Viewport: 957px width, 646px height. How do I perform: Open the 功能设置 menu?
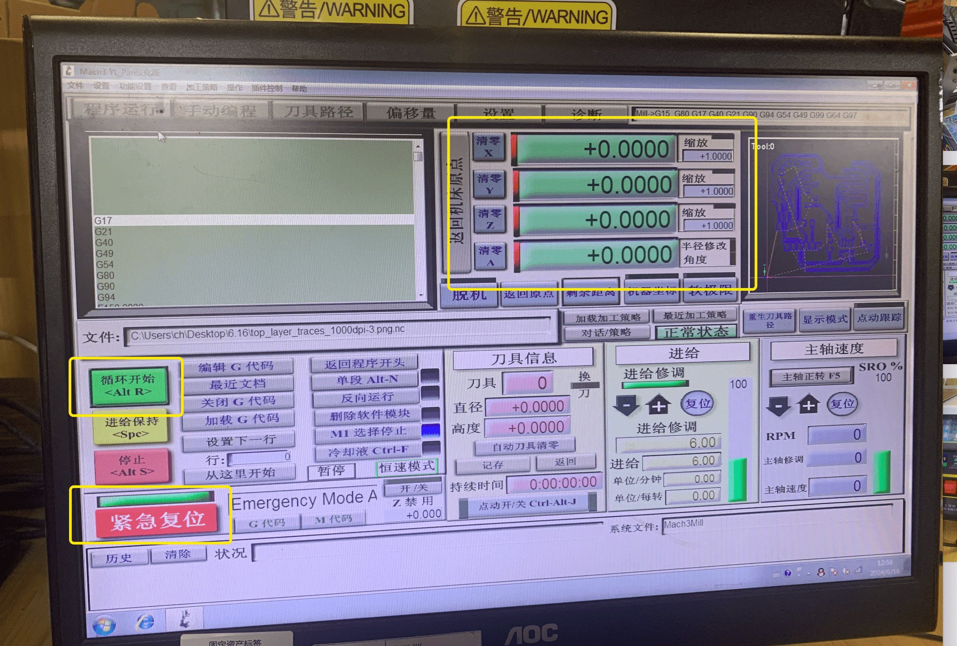(135, 86)
